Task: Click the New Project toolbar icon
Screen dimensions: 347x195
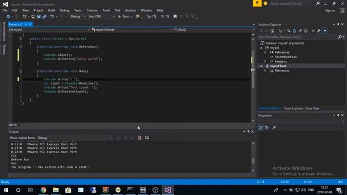Action: (24, 17)
